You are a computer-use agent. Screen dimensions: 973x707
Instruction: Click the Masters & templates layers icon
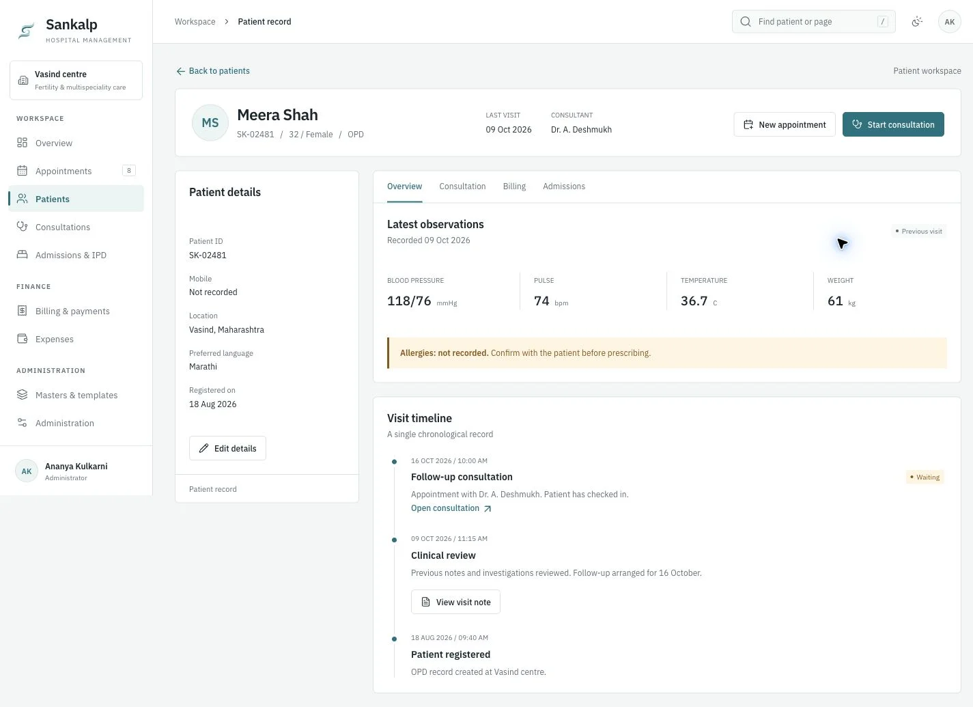(x=23, y=395)
